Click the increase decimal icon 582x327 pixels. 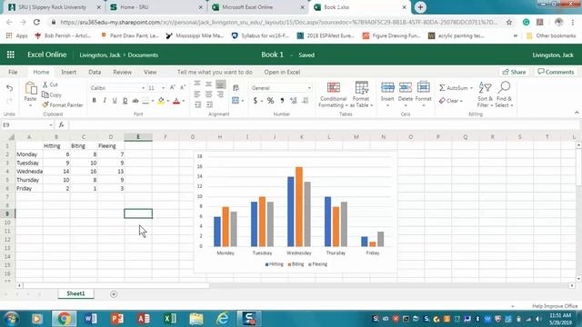pos(293,101)
